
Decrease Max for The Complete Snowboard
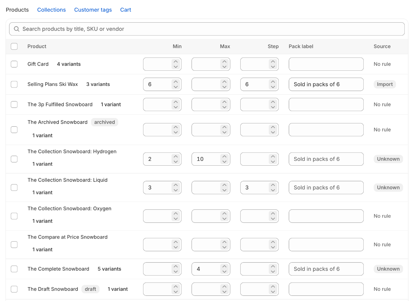224,271
